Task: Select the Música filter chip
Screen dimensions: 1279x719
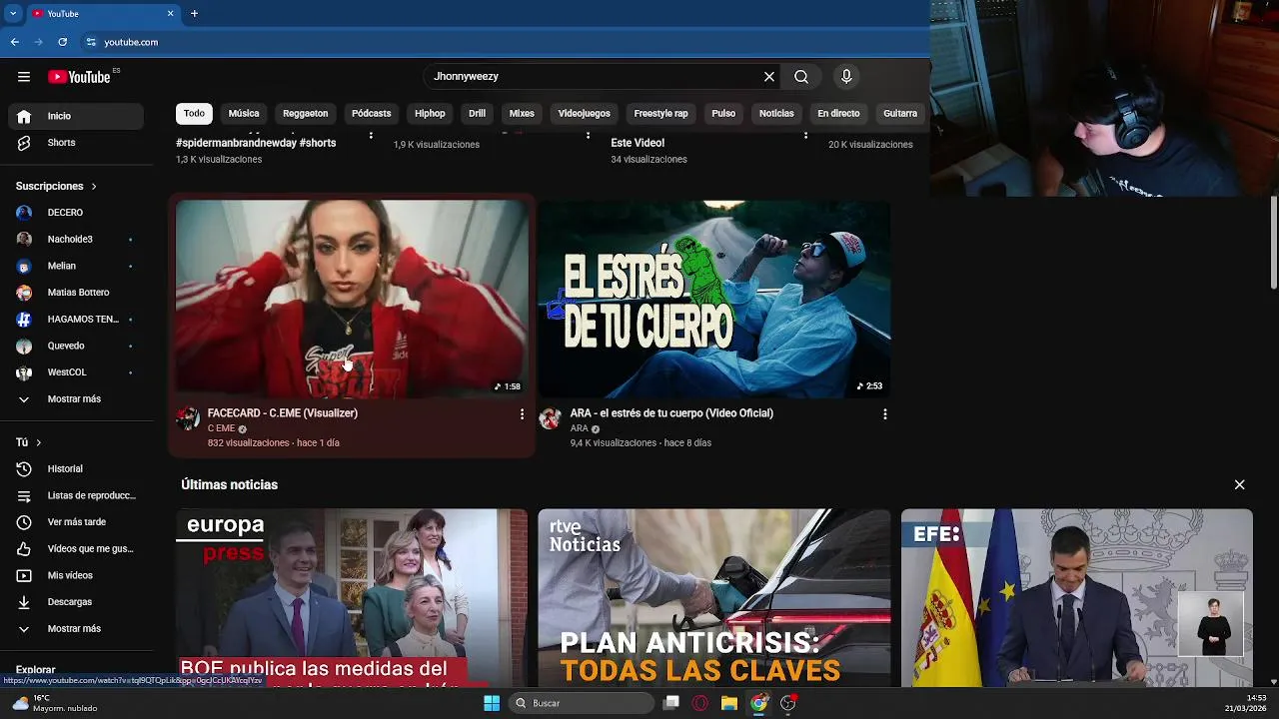Action: point(243,113)
